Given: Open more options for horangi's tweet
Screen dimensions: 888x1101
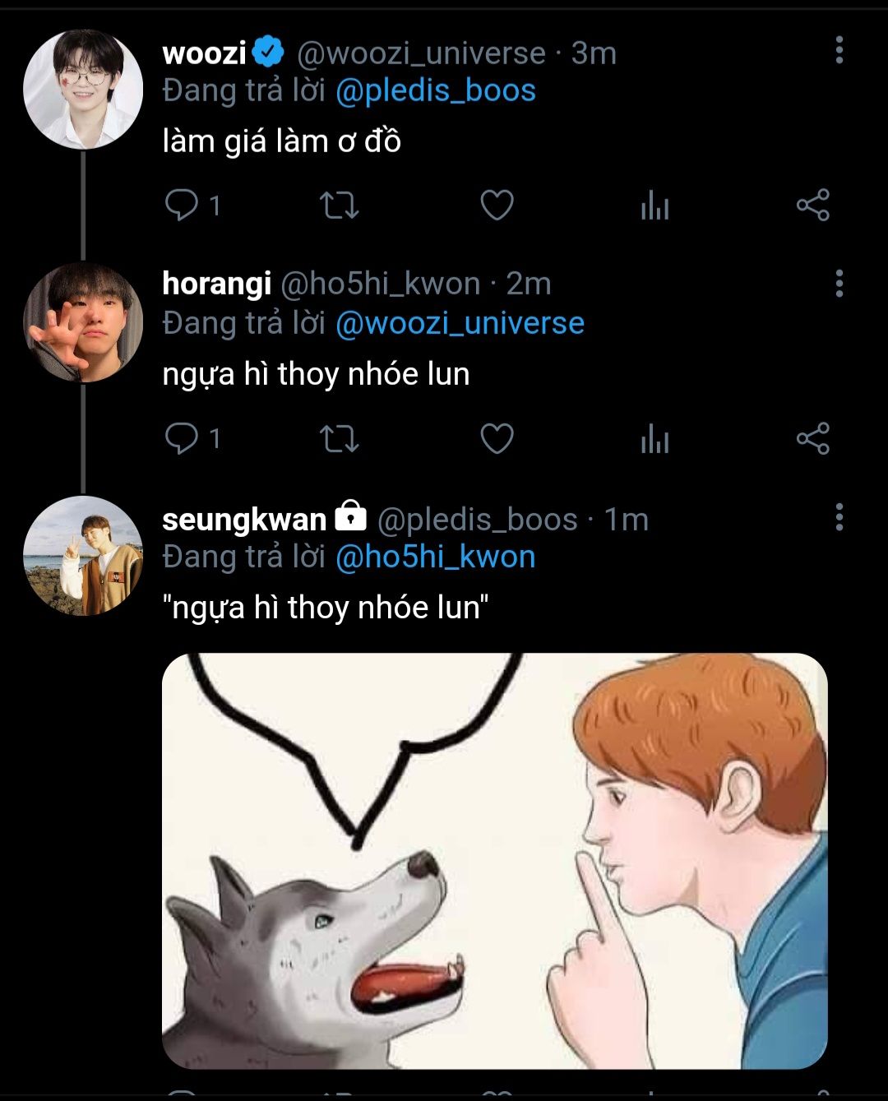Looking at the screenshot, I should (839, 283).
